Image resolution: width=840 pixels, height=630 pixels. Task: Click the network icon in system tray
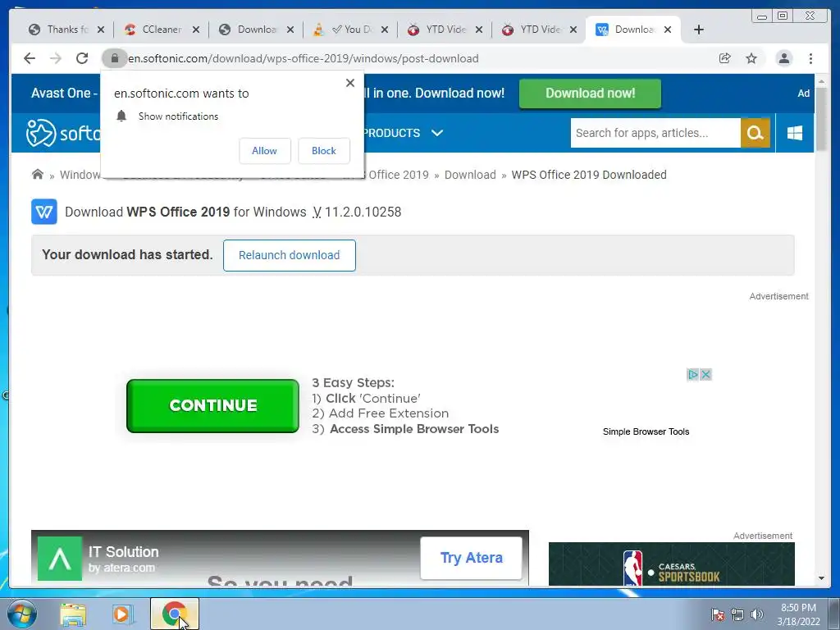[x=737, y=614]
